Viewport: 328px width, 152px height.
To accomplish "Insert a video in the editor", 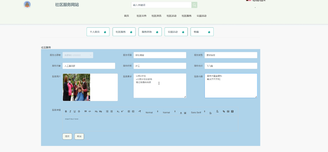I will 232,111.
